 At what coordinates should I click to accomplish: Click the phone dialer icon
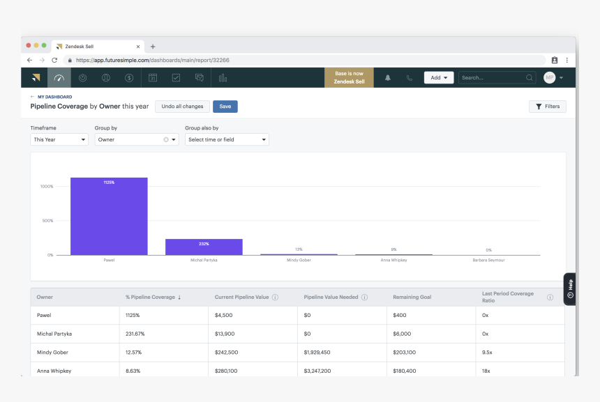[410, 78]
